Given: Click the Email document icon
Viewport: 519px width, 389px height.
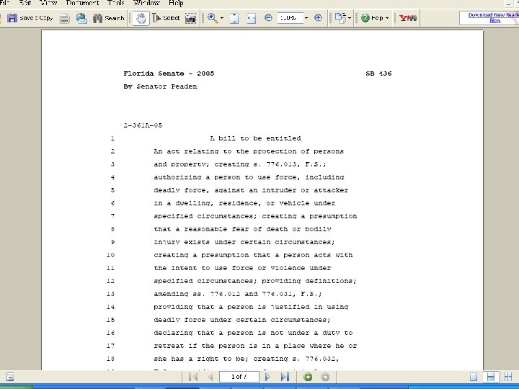Looking at the screenshot, I should coord(81,18).
